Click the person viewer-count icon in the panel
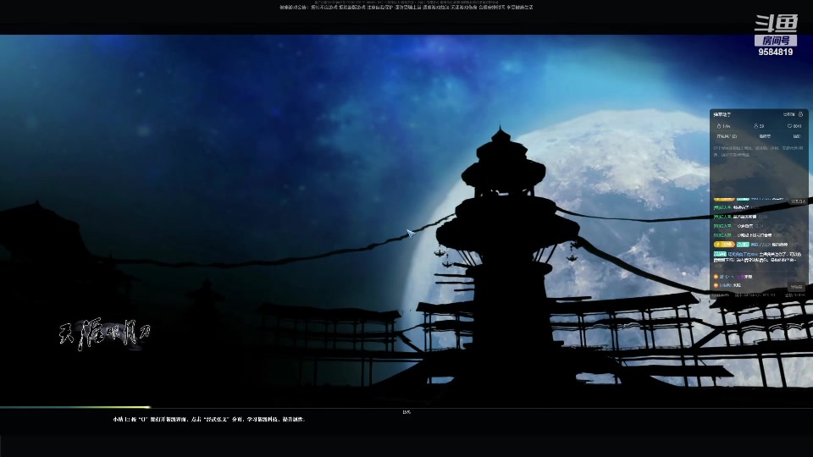The width and height of the screenshot is (813, 457). 756,126
